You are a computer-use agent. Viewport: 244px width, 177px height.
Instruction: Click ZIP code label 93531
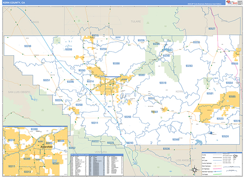click(x=152, y=98)
